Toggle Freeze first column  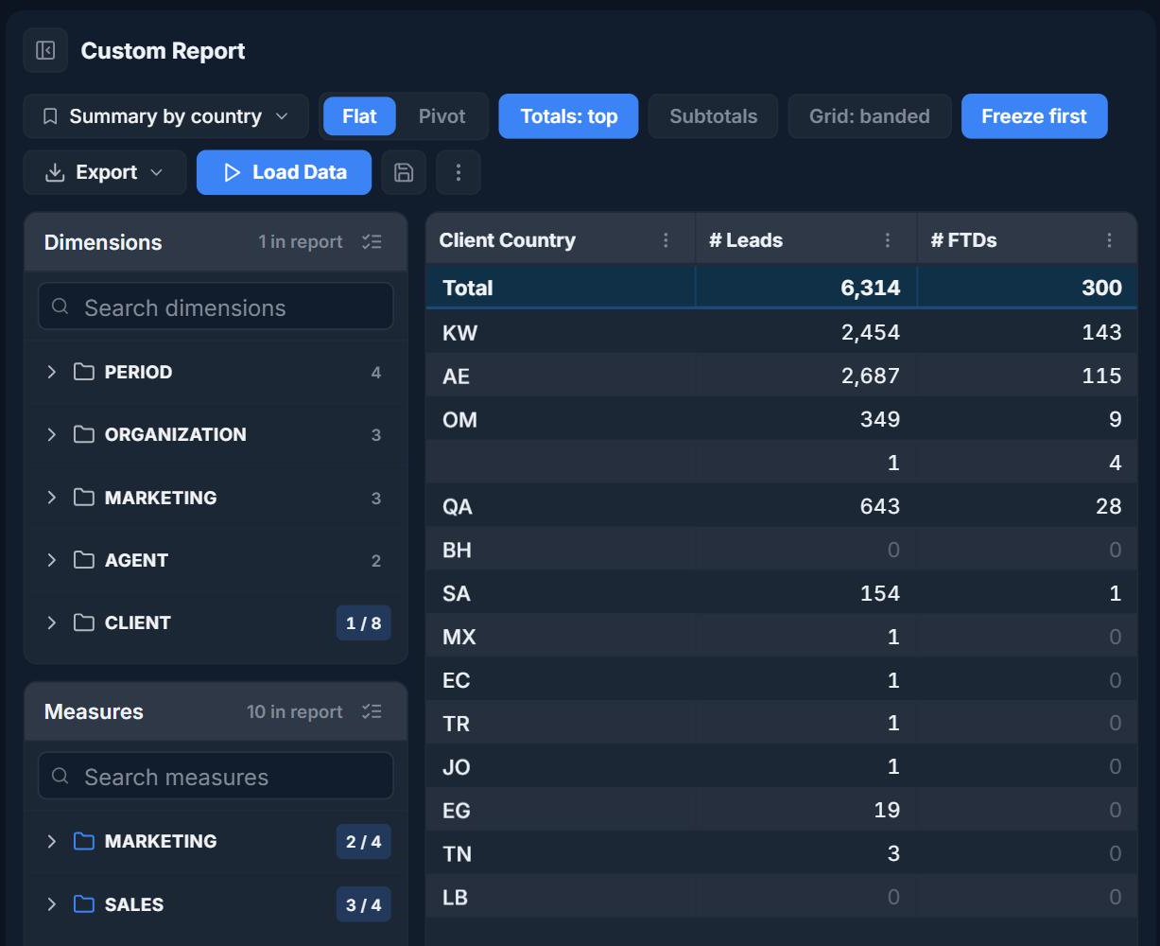pyautogui.click(x=1034, y=116)
